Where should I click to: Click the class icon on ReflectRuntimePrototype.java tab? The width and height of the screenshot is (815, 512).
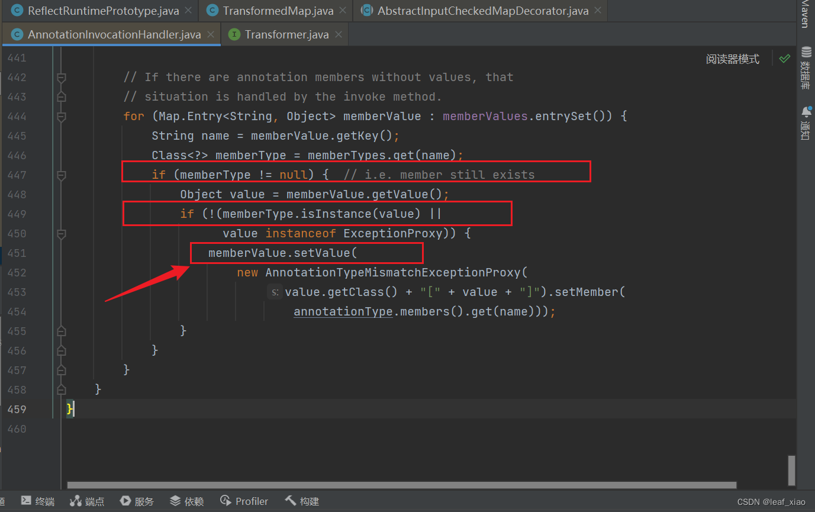pyautogui.click(x=17, y=11)
